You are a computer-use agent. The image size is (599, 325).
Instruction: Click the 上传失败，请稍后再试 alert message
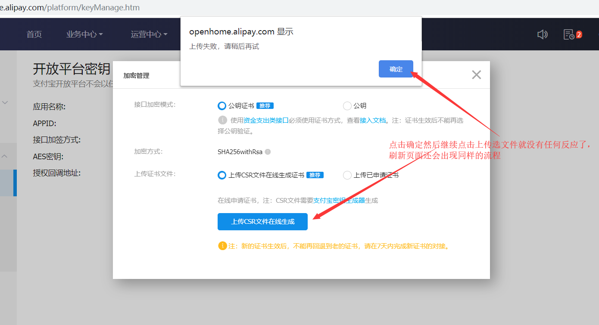click(224, 46)
